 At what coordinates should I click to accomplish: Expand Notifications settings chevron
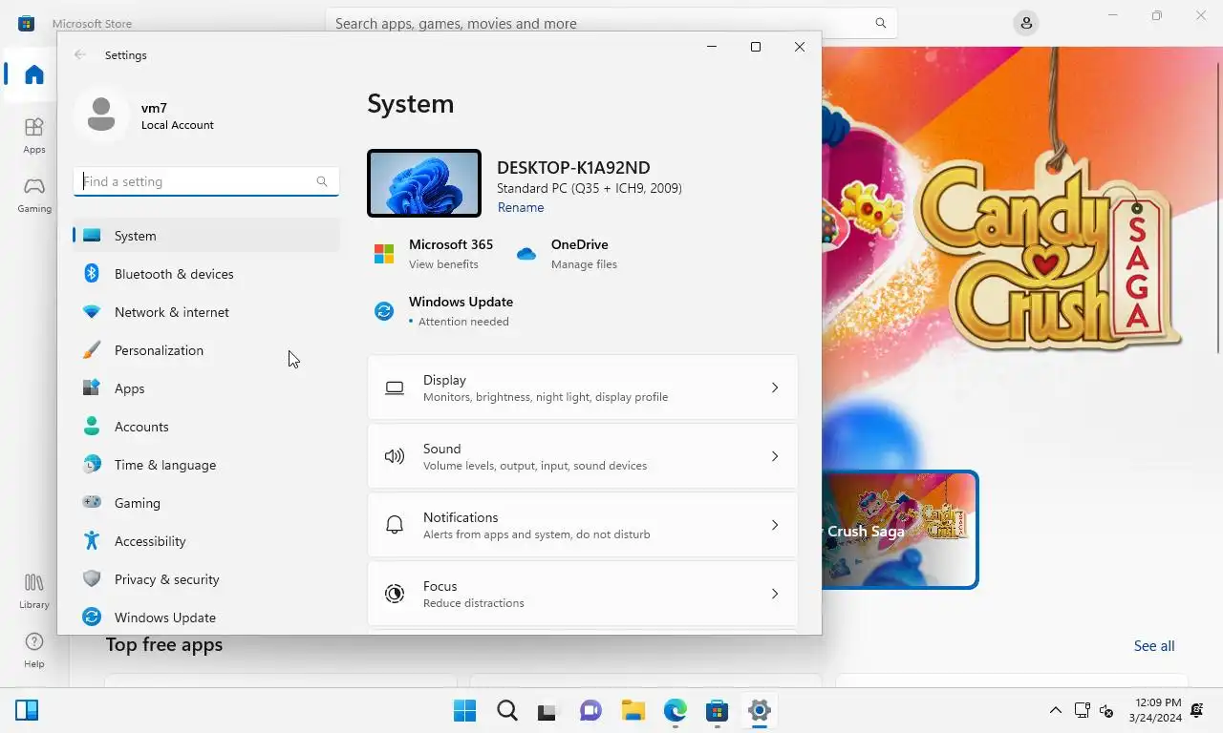(x=775, y=525)
